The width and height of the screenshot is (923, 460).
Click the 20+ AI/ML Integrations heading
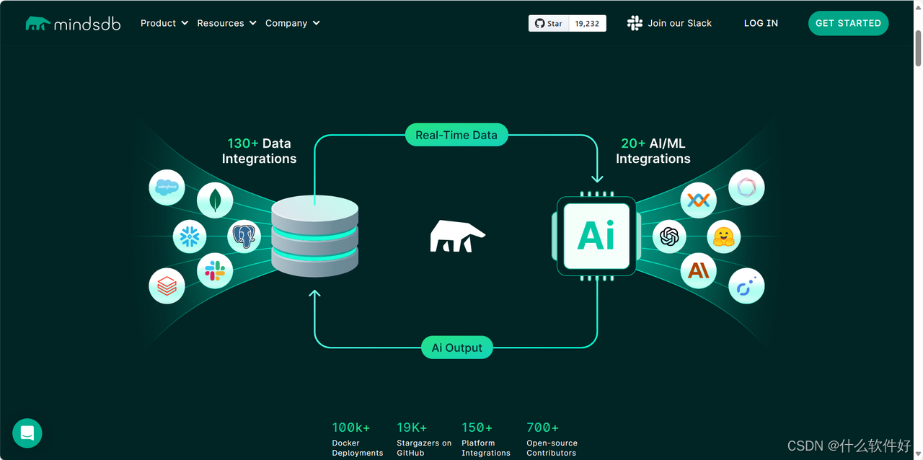click(x=653, y=151)
